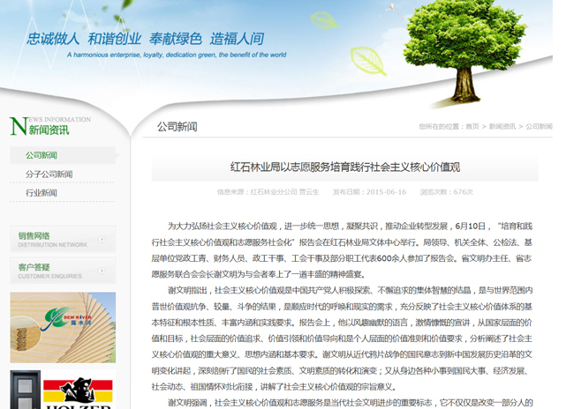Click the arrow icon on 客户答疑 banner
Image resolution: width=574 pixels, height=409 pixels.
(102, 271)
